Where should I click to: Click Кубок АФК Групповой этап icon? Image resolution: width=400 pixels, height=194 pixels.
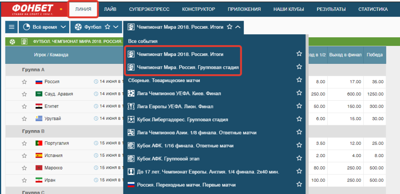131,159
